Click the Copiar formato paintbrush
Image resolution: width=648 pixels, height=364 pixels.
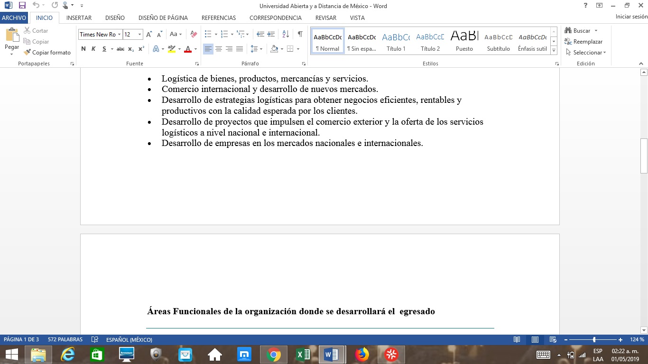point(47,53)
